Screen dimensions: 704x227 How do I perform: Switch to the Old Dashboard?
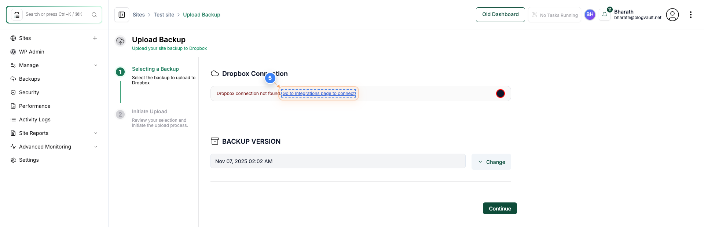[500, 14]
